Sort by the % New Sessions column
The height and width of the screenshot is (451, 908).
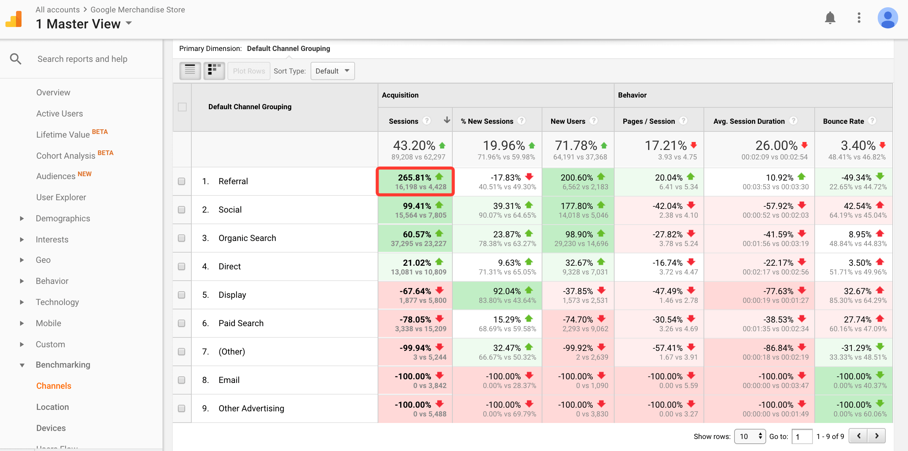(x=487, y=121)
